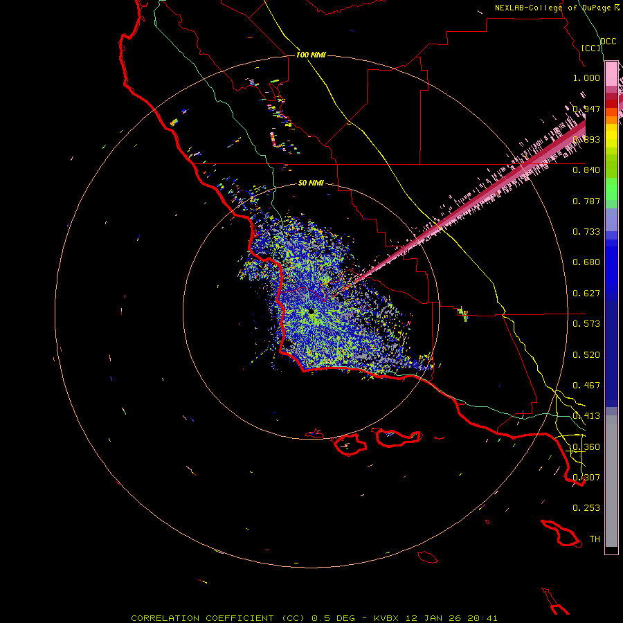Pick the red swatch beside 0.947
The width and height of the screenshot is (623, 623).
(611, 104)
